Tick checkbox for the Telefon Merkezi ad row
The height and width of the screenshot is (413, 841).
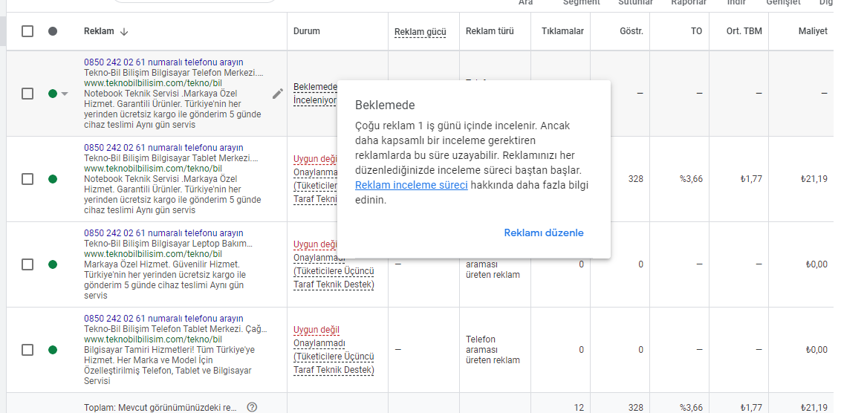[x=27, y=94]
